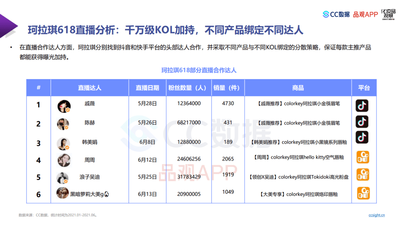Click the date 5月26日
The width and height of the screenshot is (403, 226).
[147, 123]
